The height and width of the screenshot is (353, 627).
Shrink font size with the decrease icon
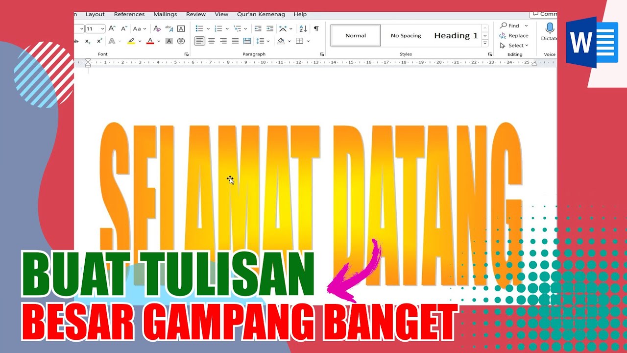(x=124, y=28)
